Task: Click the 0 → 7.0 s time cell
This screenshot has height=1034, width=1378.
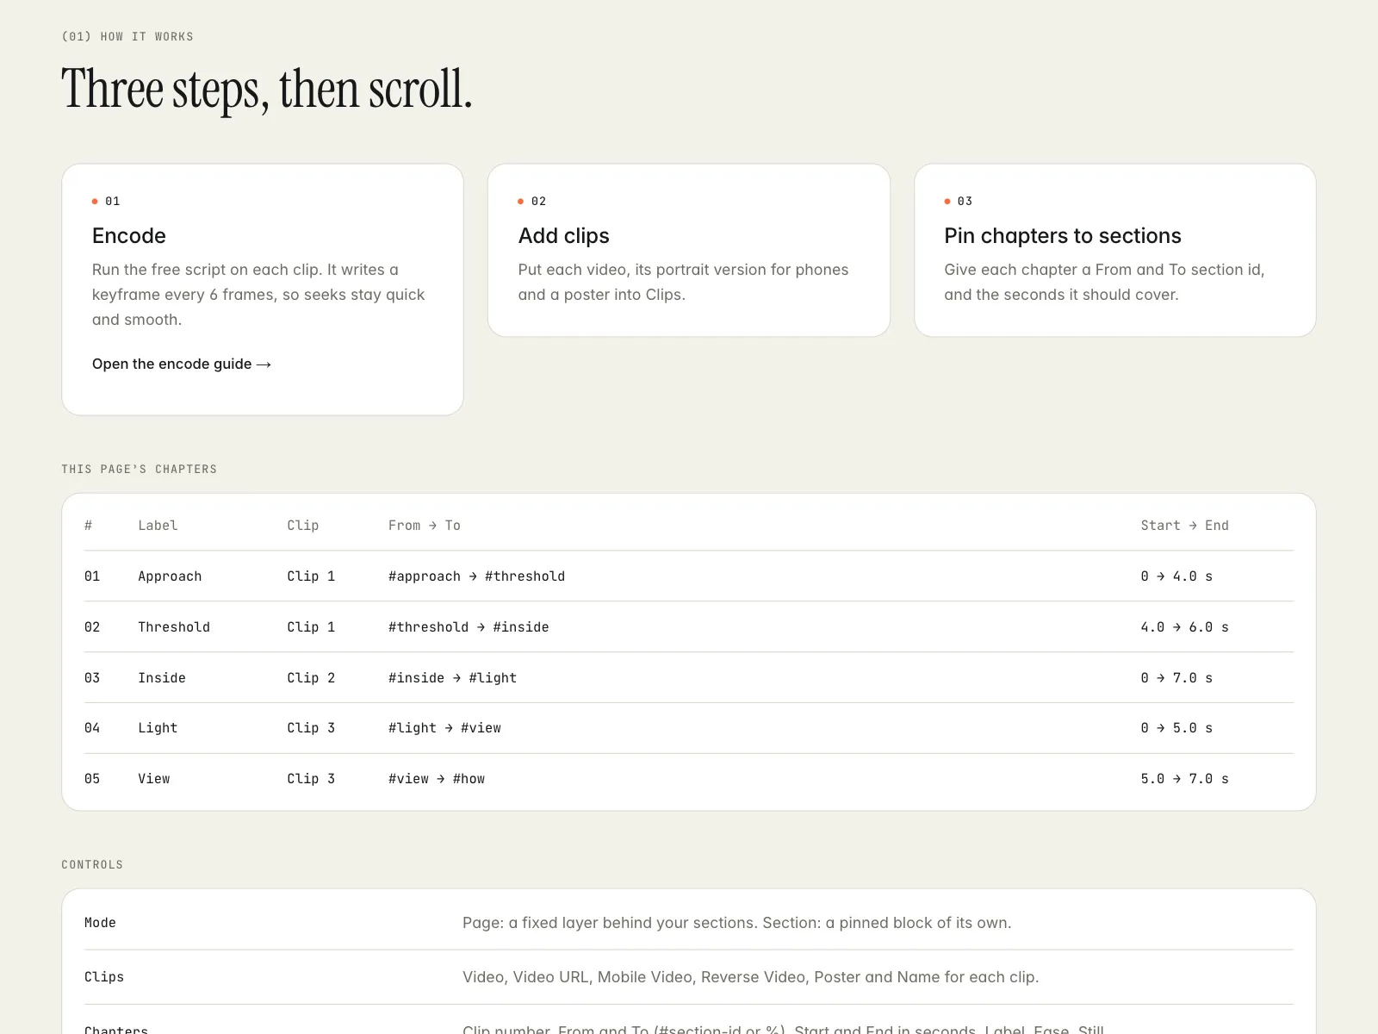Action: pos(1176,678)
